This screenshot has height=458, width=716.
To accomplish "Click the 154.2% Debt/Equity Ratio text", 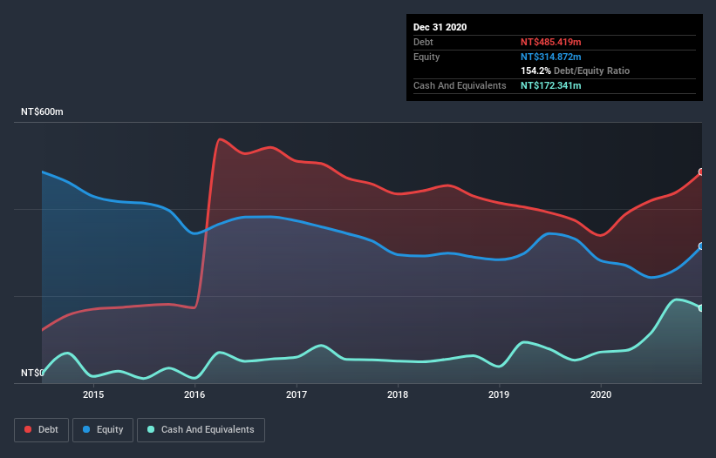I will point(575,71).
